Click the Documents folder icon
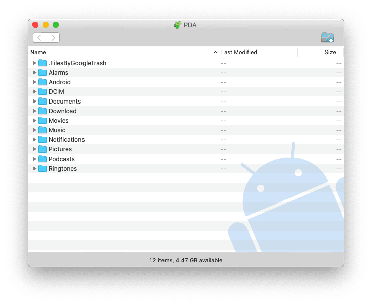This screenshot has height=304, width=372. (x=43, y=101)
